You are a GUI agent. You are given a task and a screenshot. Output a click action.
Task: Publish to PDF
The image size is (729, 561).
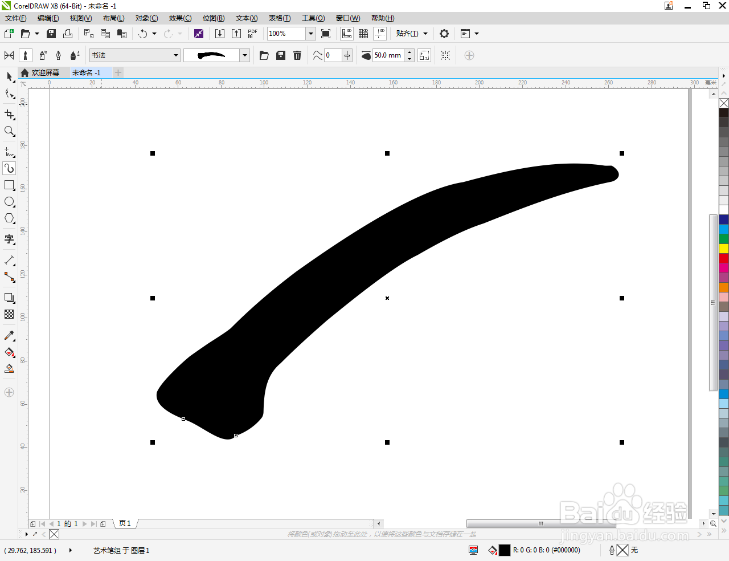pos(253,34)
